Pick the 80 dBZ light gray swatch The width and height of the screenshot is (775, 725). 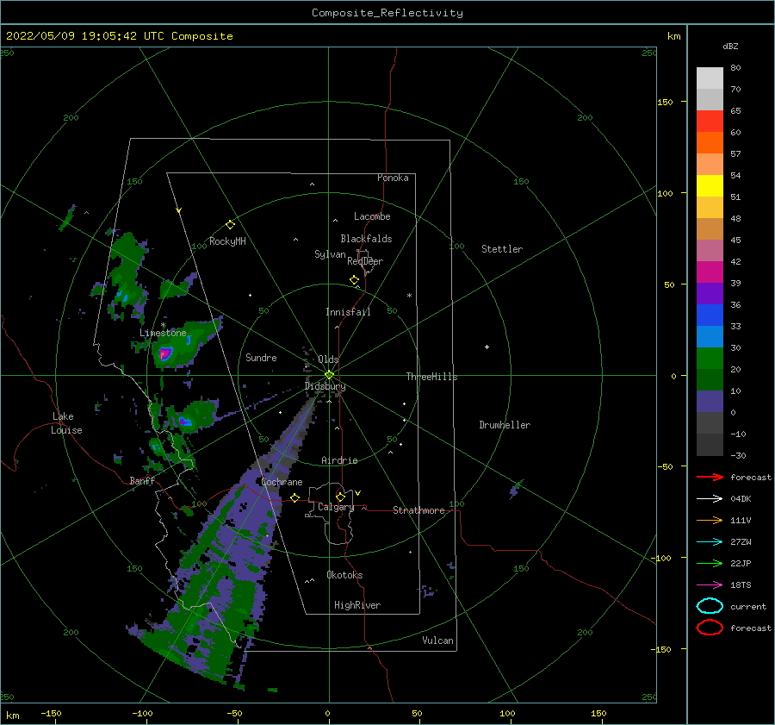710,78
